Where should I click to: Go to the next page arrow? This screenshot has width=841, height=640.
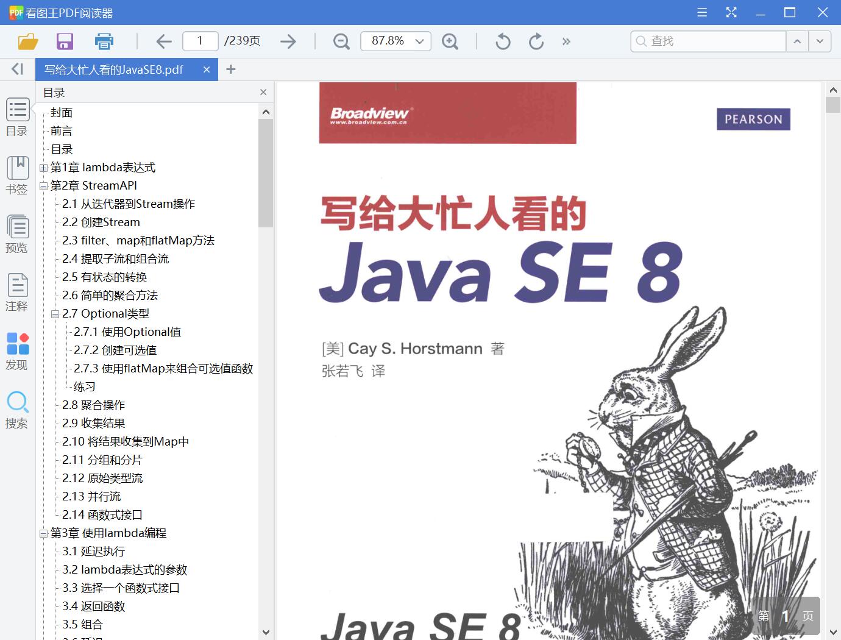pyautogui.click(x=288, y=41)
